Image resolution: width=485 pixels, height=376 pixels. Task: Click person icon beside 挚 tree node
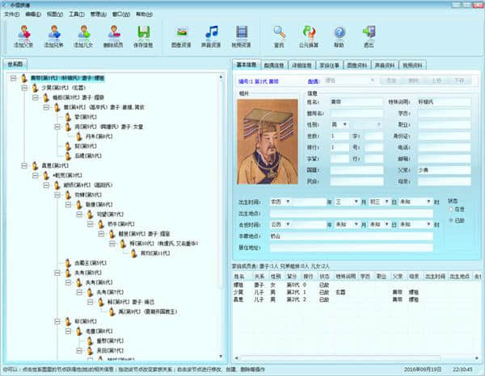click(x=68, y=117)
